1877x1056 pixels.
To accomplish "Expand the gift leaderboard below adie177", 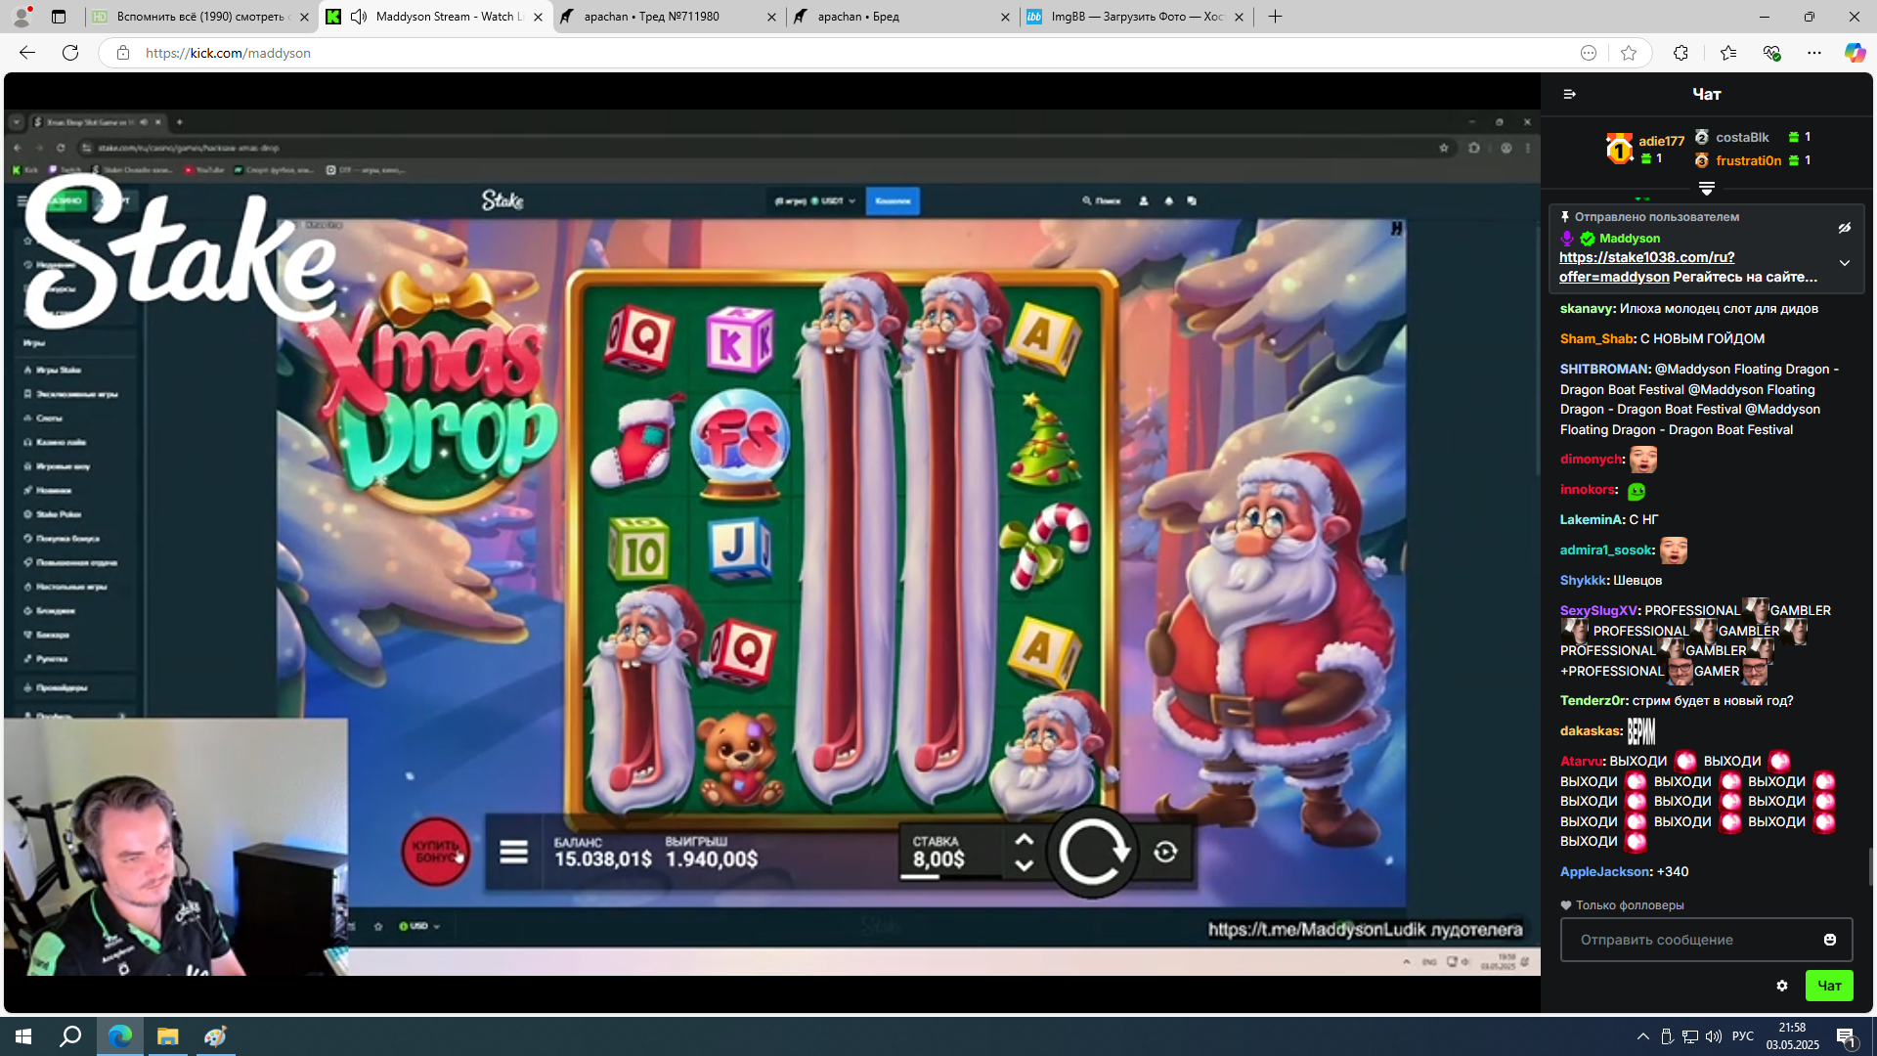I will (1707, 188).
